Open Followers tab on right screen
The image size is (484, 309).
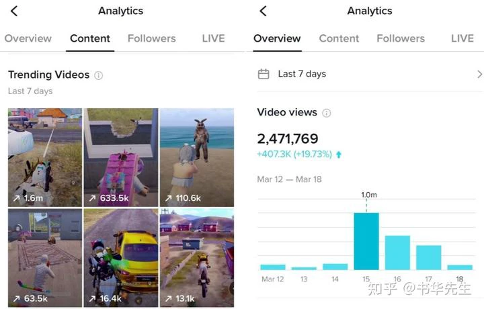(401, 38)
